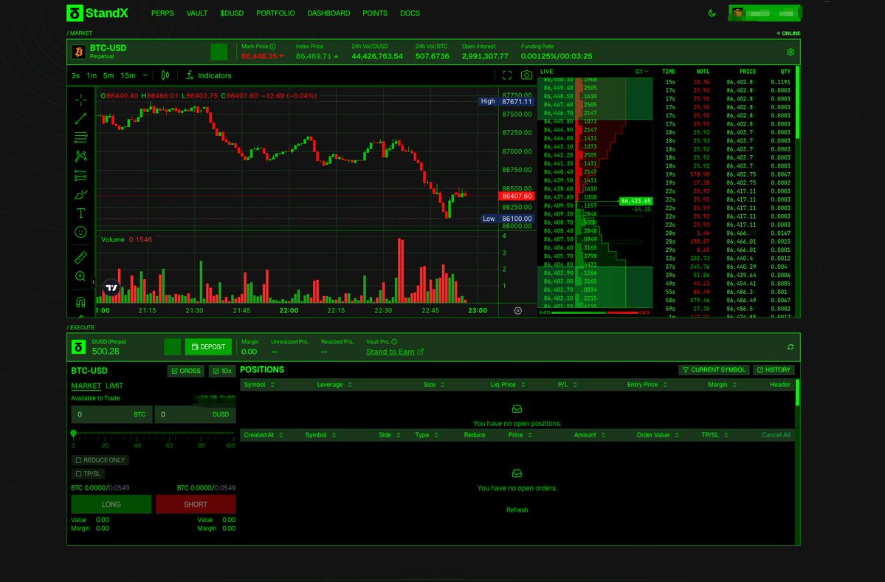The height and width of the screenshot is (582, 885).
Task: Enter fullscreen chart mode
Action: 507,75
